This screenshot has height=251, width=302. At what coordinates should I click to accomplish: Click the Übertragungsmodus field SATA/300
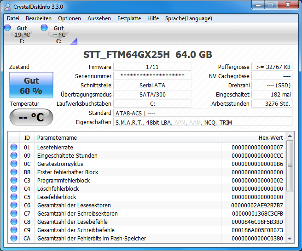point(152,94)
